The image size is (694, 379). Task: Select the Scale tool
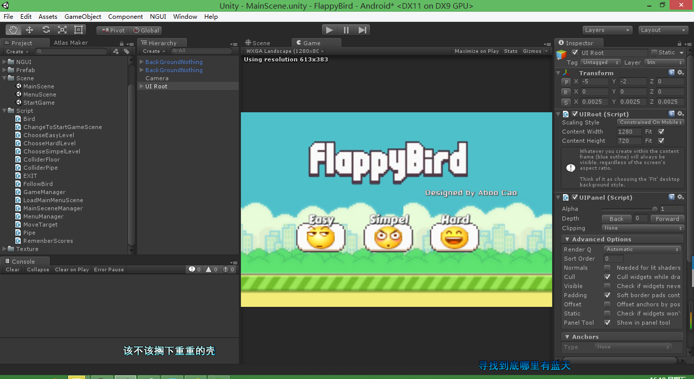coord(62,30)
